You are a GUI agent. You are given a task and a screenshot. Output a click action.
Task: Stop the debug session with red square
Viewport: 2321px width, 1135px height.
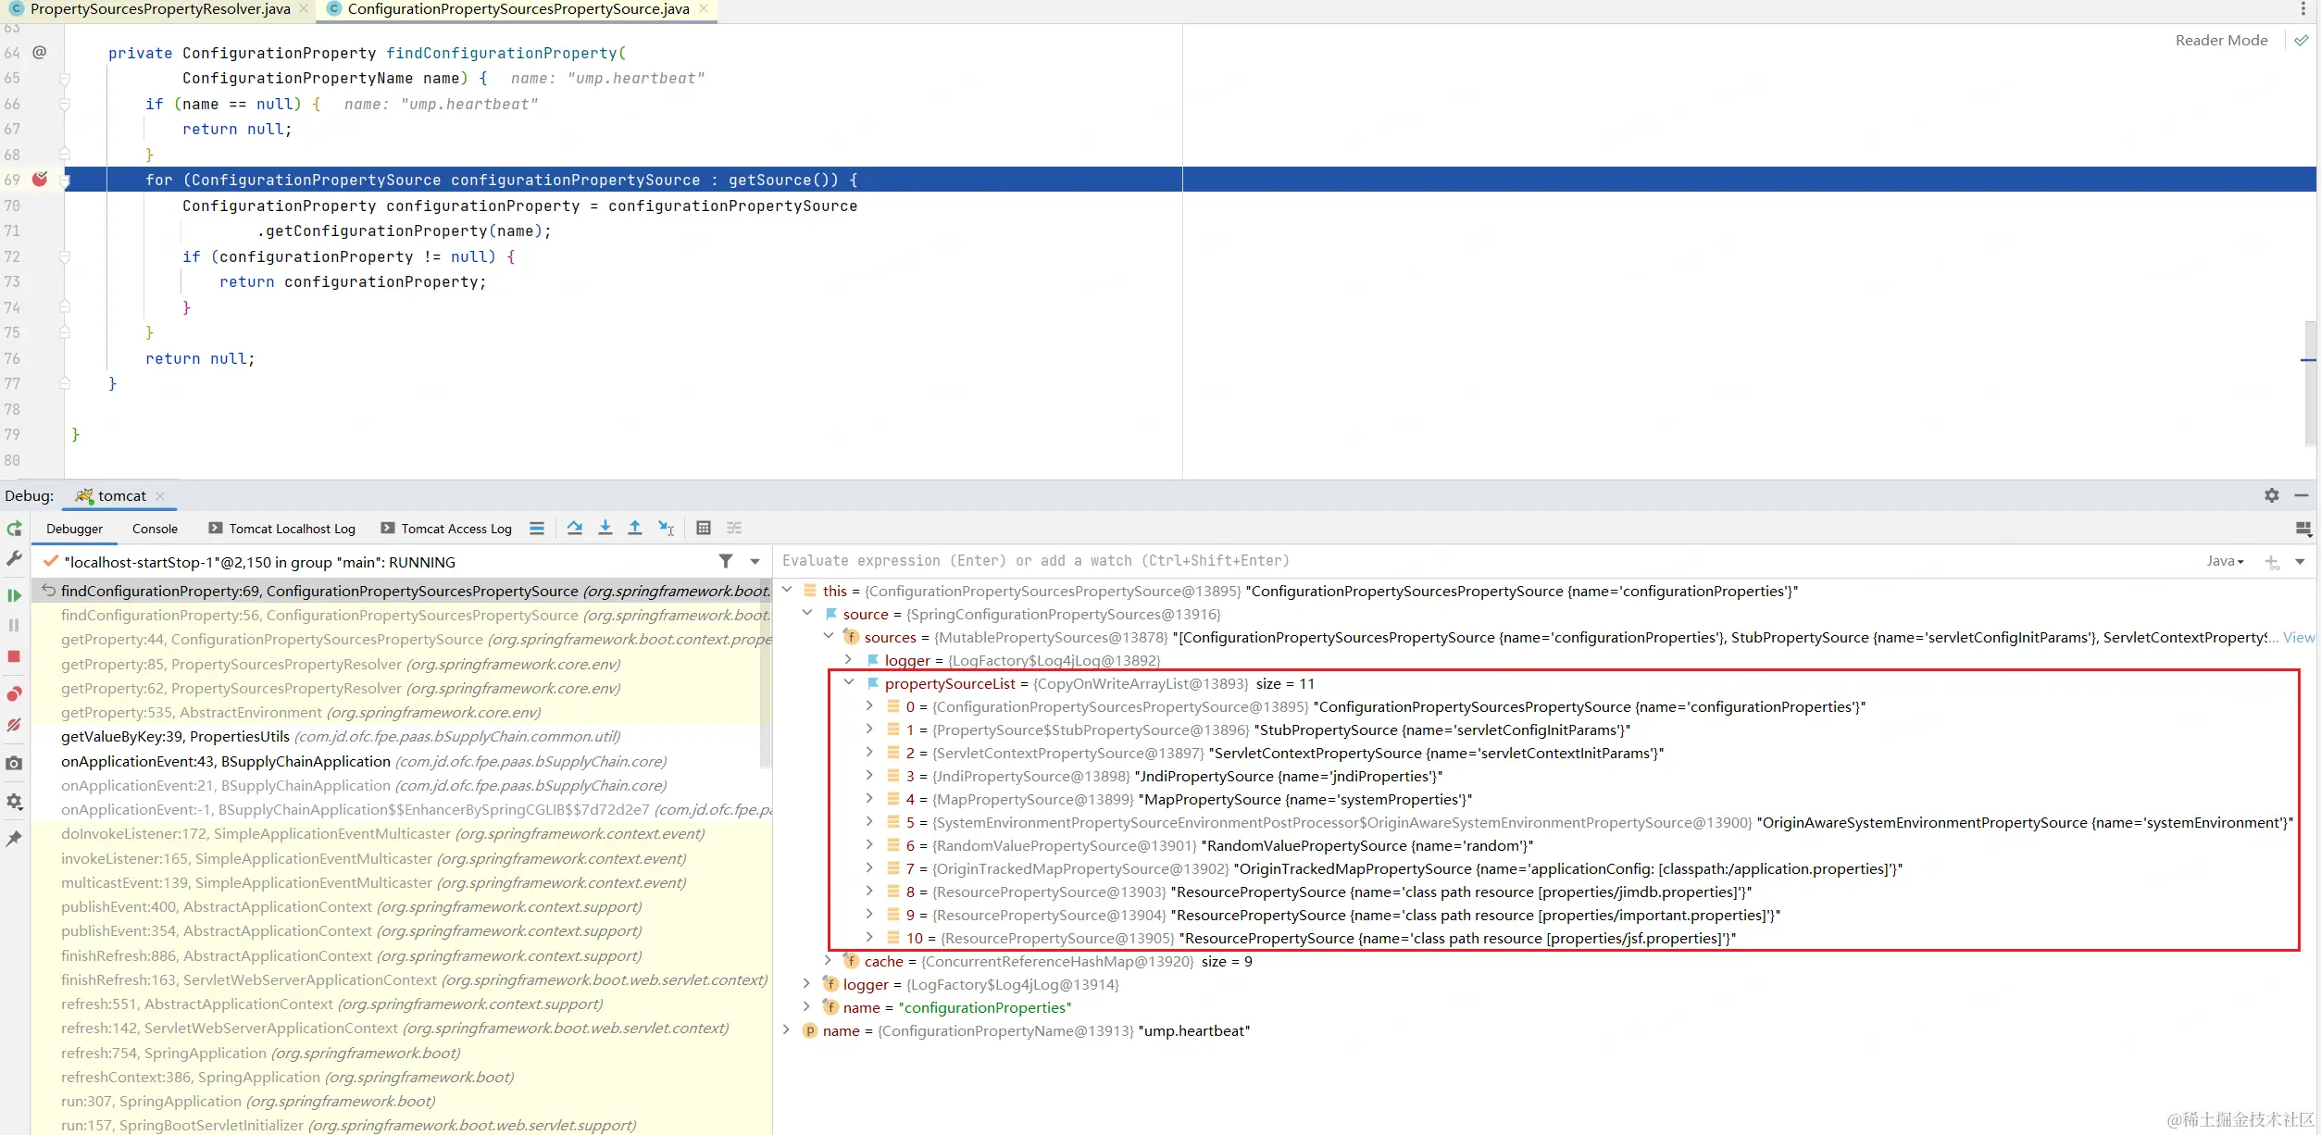coord(14,656)
